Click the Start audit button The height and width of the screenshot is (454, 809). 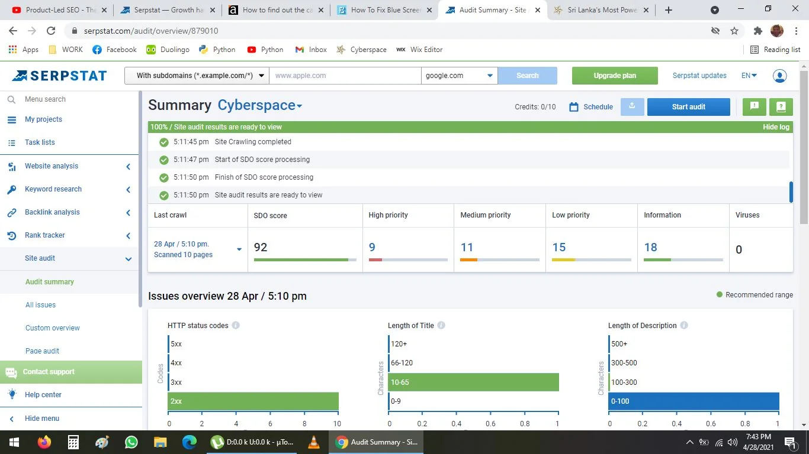pos(689,106)
